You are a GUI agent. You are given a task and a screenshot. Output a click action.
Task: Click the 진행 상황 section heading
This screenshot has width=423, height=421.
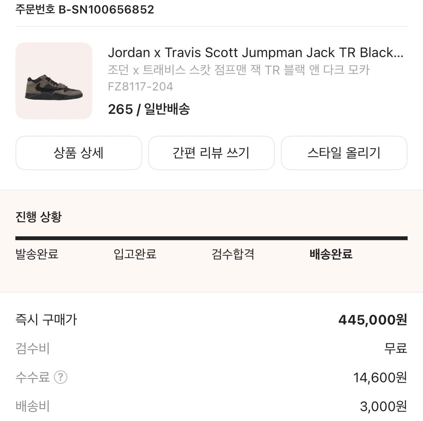pos(38,217)
